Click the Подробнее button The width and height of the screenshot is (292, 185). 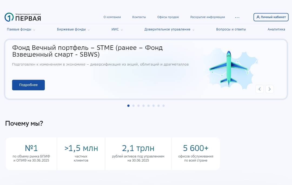[x=28, y=85]
